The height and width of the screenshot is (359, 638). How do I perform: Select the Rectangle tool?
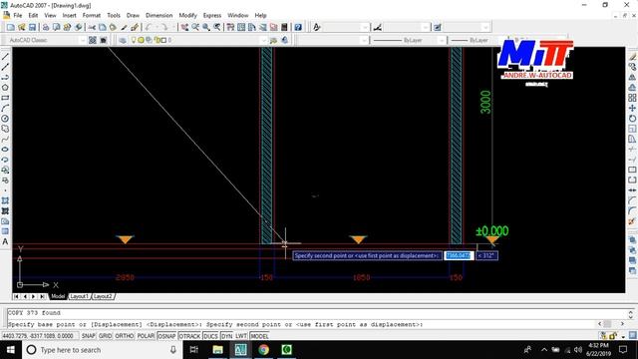[x=5, y=98]
